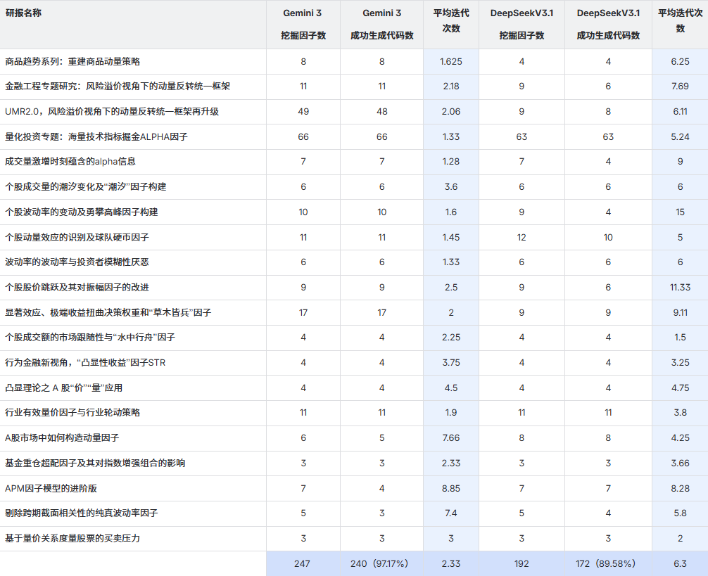The height and width of the screenshot is (576, 708).
Task: Click the Gemini iteration value 2.06
Action: 450,112
